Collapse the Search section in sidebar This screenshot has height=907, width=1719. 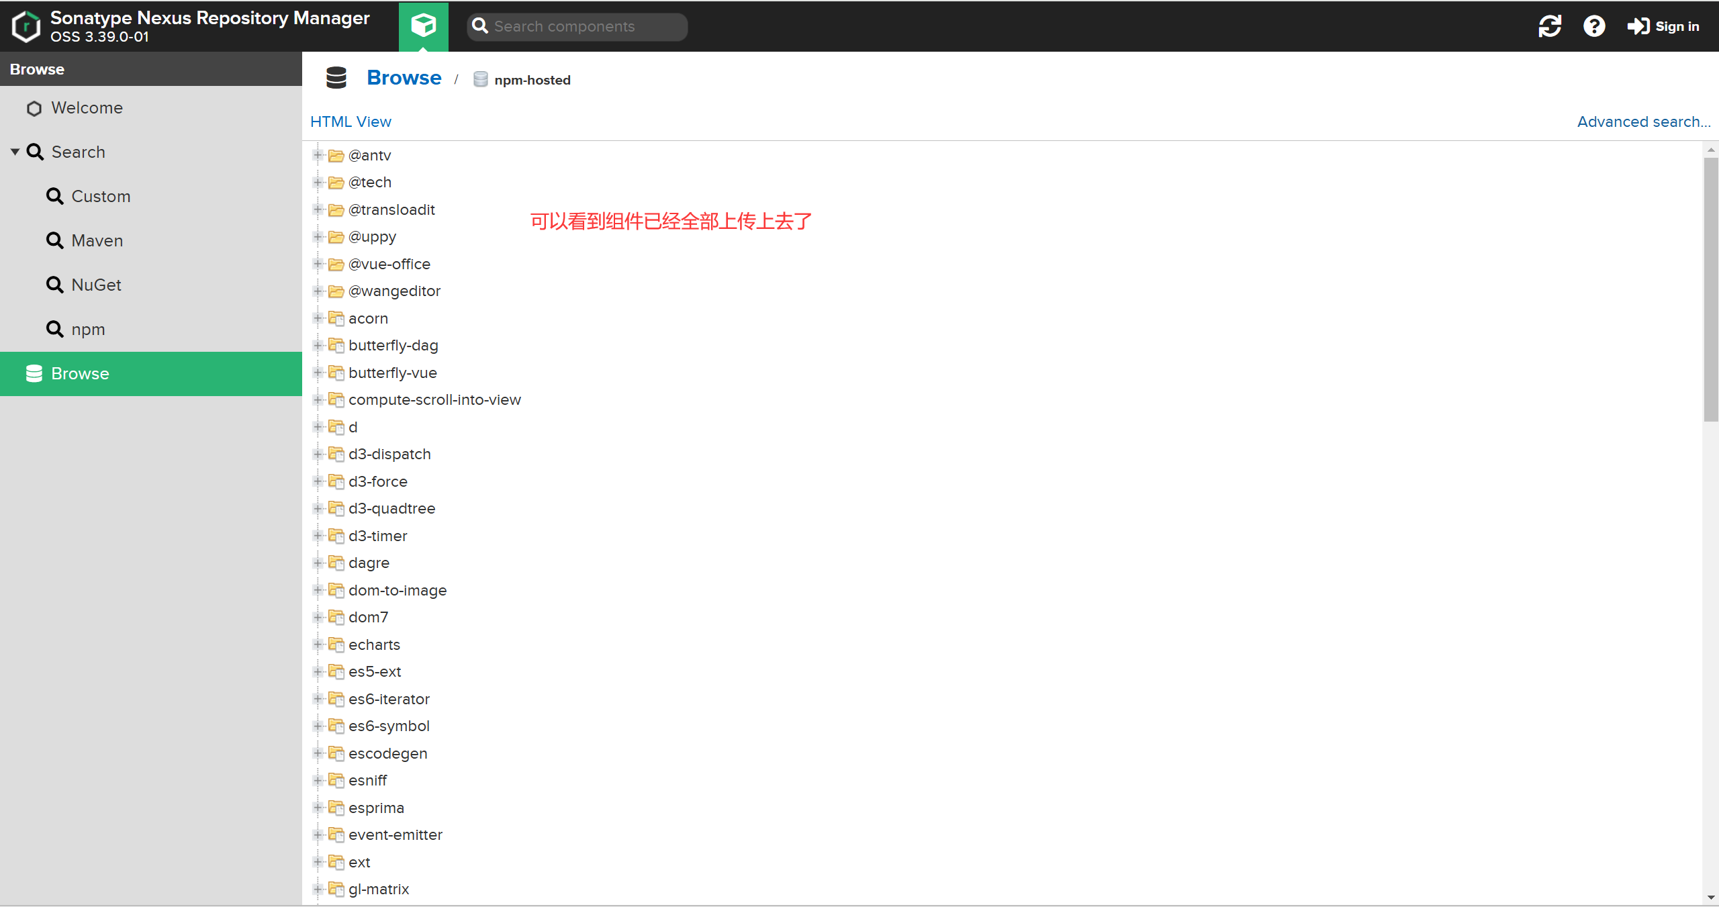(15, 152)
